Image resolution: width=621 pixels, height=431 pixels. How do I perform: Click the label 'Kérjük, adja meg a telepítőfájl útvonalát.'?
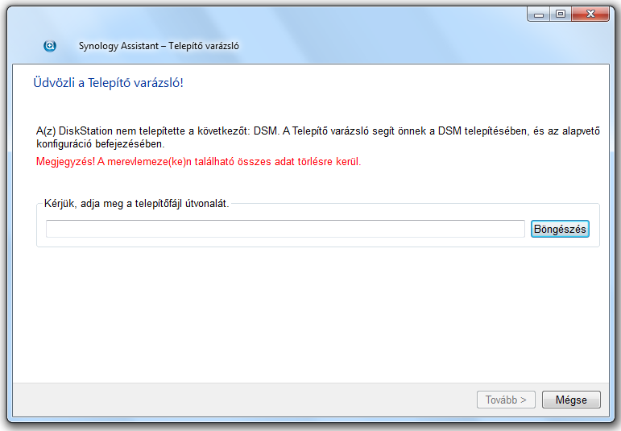point(137,204)
